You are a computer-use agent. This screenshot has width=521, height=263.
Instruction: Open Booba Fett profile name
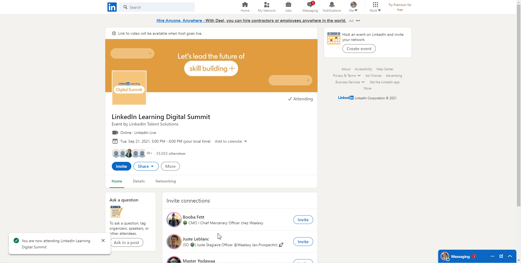click(x=193, y=217)
